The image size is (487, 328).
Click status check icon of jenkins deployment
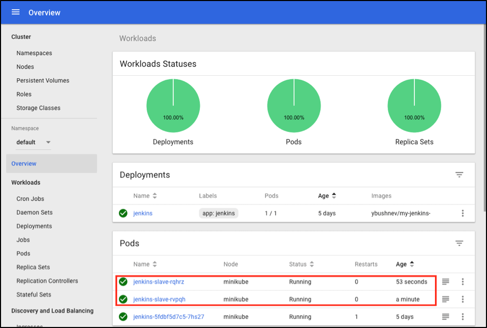click(123, 213)
